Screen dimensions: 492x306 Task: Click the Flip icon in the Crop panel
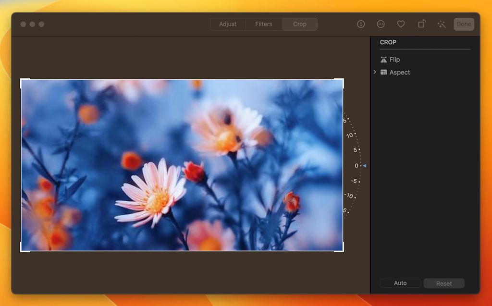click(383, 59)
